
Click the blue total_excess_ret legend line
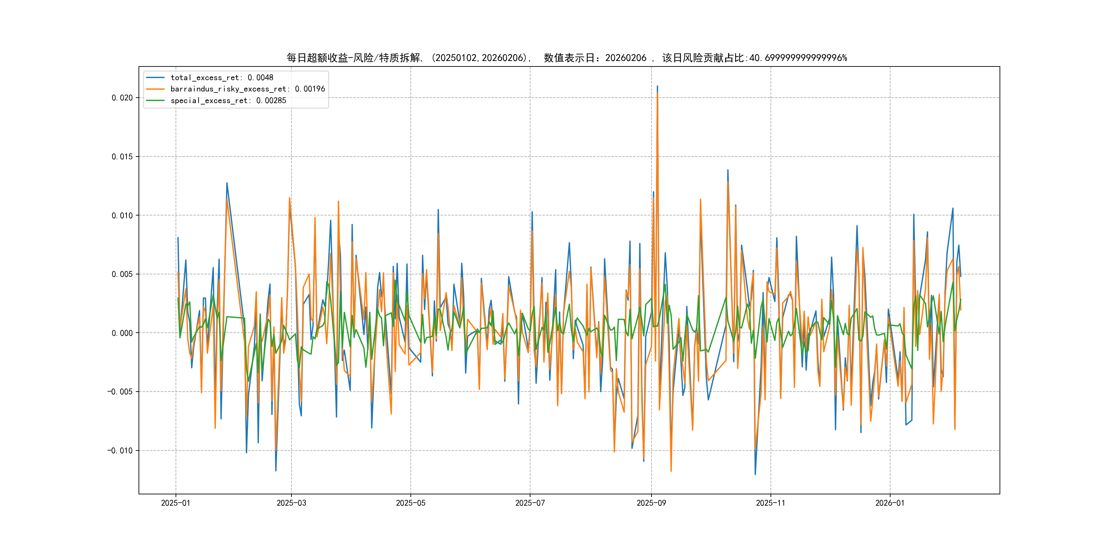click(x=155, y=77)
